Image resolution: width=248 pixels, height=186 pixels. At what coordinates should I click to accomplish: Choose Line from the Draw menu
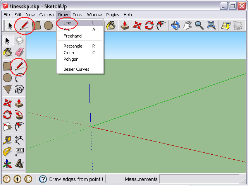pyautogui.click(x=80, y=23)
